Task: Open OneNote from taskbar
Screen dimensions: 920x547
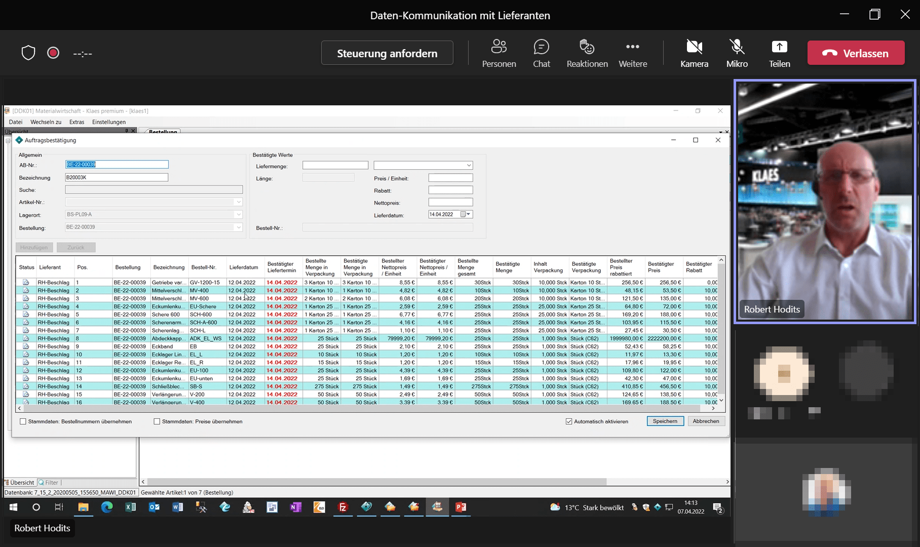Action: 296,507
